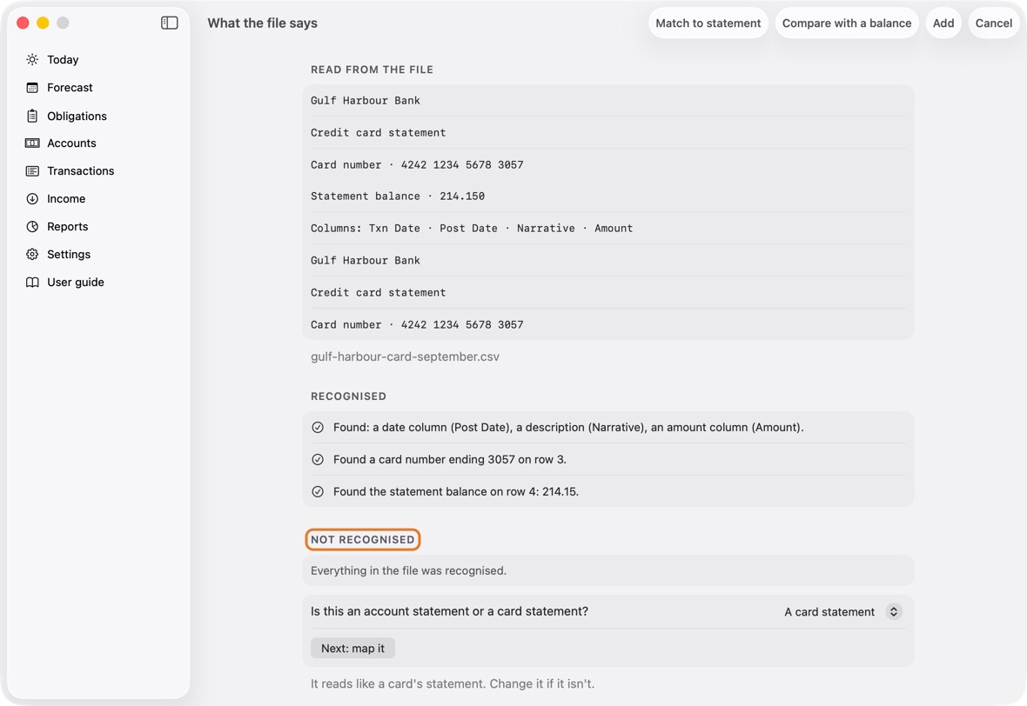The height and width of the screenshot is (706, 1027).
Task: Toggle the sidebar visibility icon
Action: click(x=169, y=23)
